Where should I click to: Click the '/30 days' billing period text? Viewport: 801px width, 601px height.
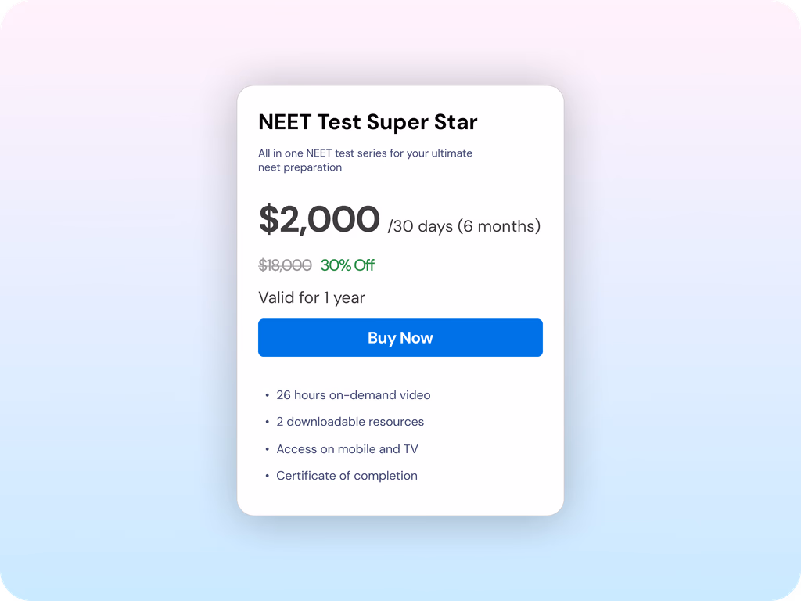click(x=420, y=227)
